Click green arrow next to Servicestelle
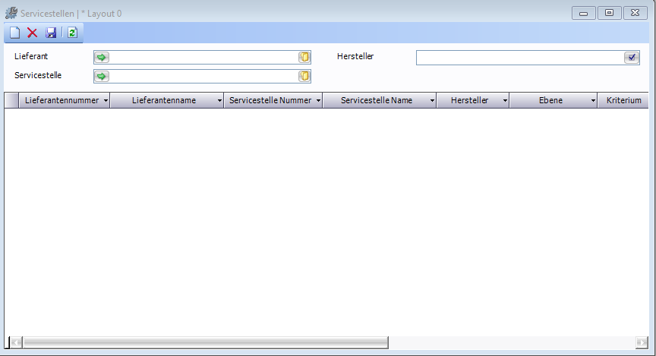This screenshot has width=656, height=356. click(x=102, y=76)
